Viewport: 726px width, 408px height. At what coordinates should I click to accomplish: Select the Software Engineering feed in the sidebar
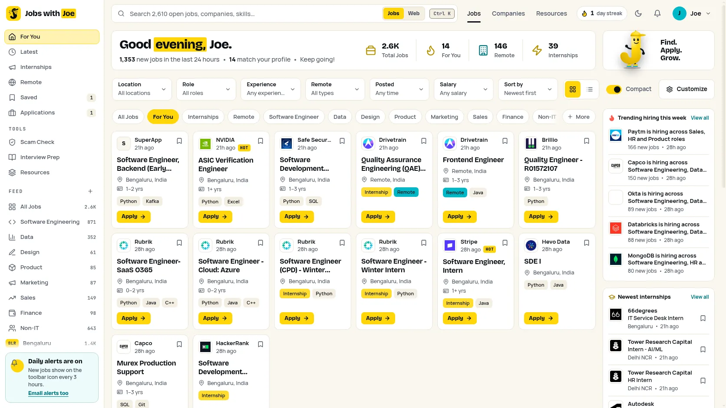point(52,222)
